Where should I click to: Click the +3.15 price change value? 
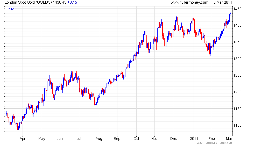(72, 2)
